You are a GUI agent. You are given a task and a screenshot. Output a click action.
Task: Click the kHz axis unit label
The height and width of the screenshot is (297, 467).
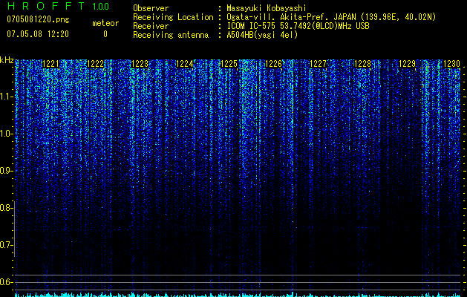click(x=7, y=60)
